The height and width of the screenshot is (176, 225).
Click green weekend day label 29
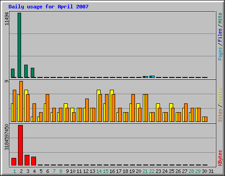pos(198,171)
